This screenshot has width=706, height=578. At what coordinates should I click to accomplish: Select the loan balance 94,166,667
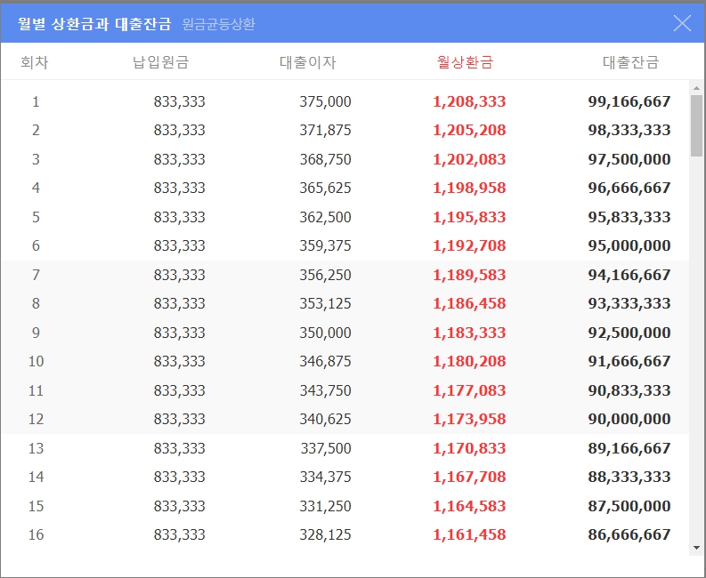[629, 275]
